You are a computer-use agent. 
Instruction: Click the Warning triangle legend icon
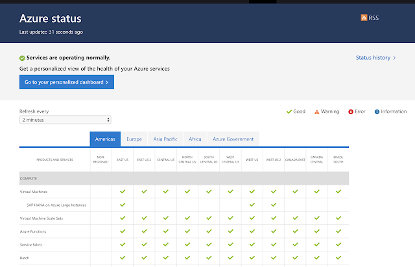pyautogui.click(x=316, y=112)
